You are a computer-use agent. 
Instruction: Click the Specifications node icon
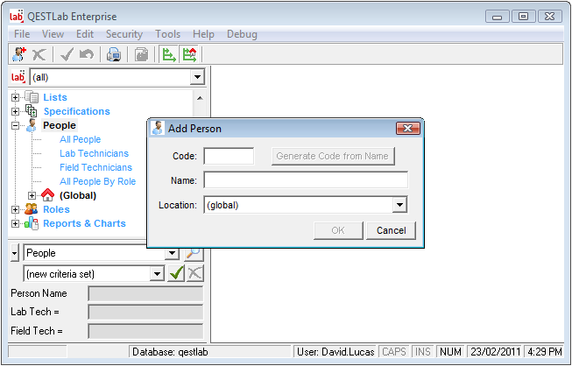[32, 111]
